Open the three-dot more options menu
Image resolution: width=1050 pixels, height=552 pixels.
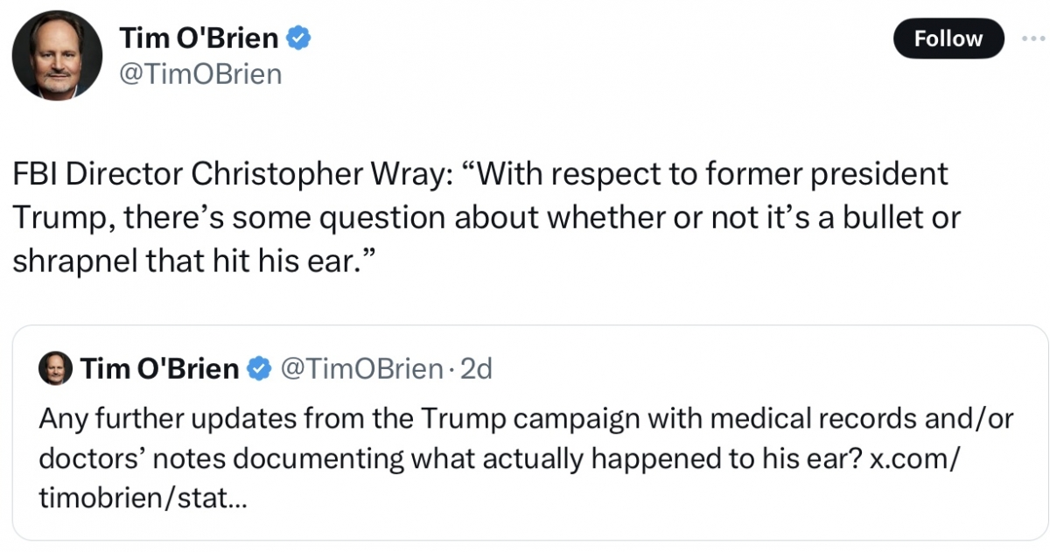pos(1038,38)
